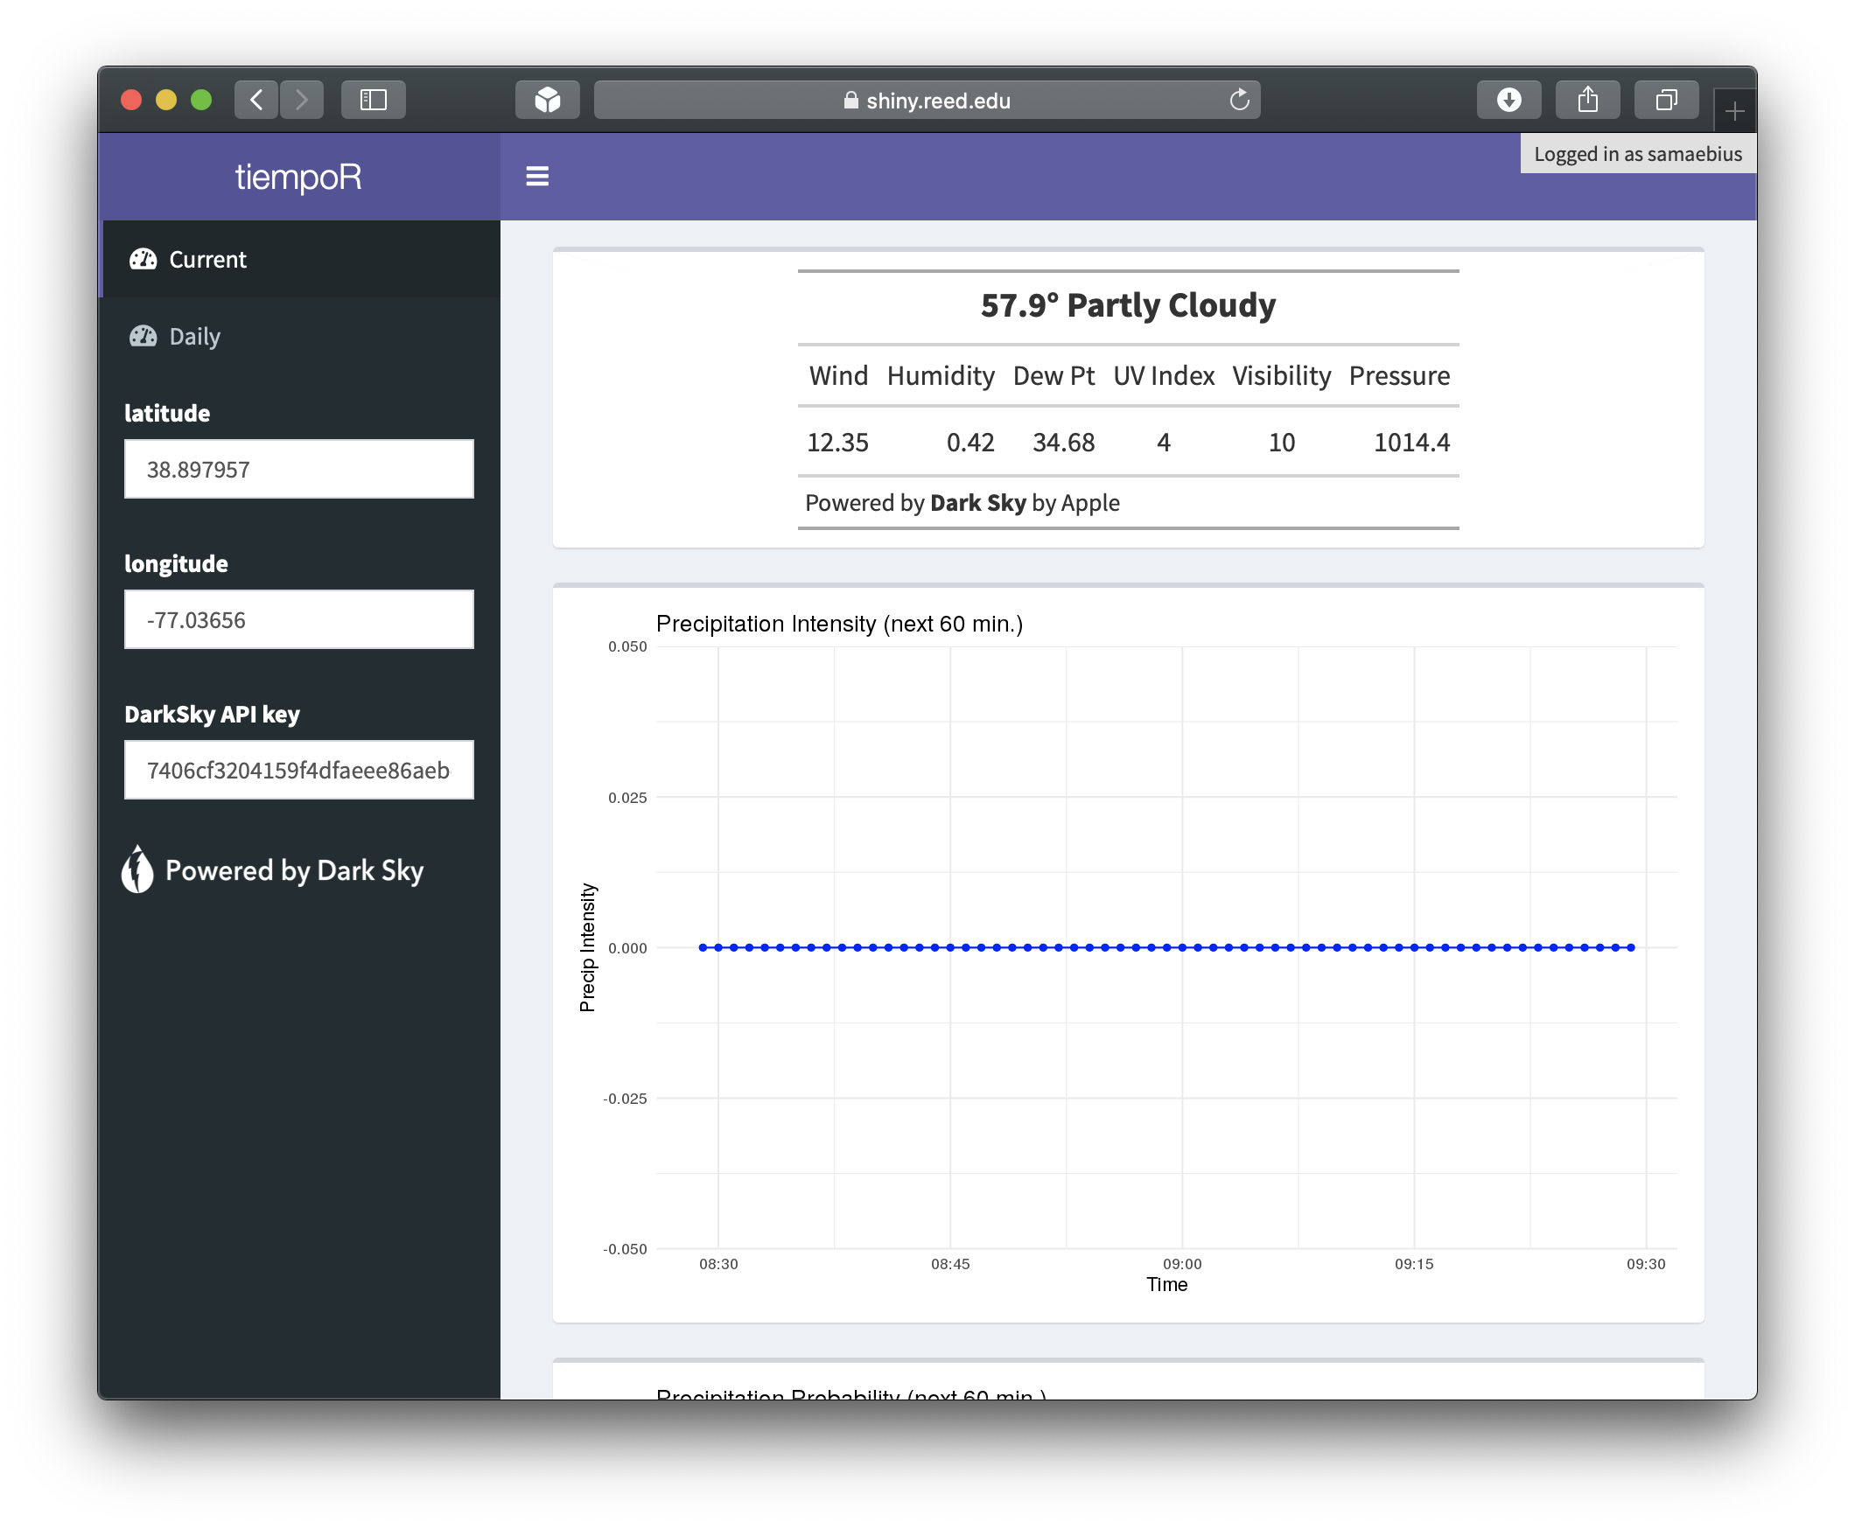The width and height of the screenshot is (1855, 1529).
Task: Click the longitude input field
Action: point(298,620)
